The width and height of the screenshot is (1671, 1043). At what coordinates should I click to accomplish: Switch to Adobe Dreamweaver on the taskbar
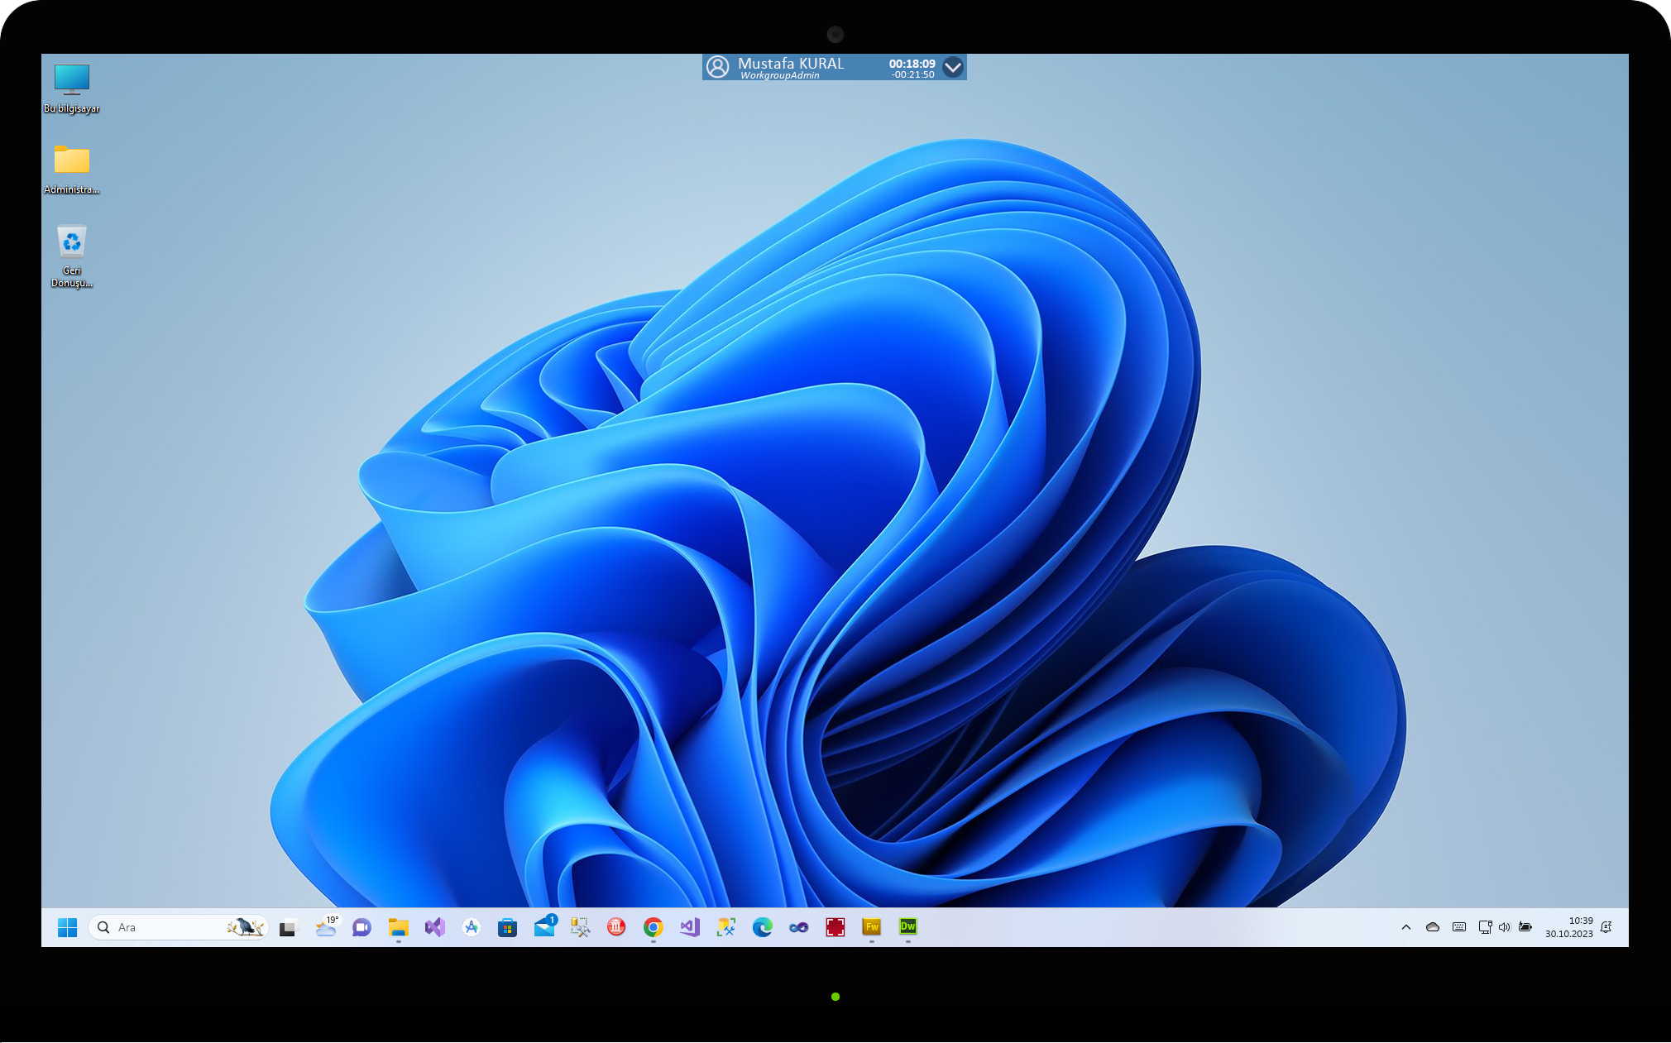tap(908, 927)
